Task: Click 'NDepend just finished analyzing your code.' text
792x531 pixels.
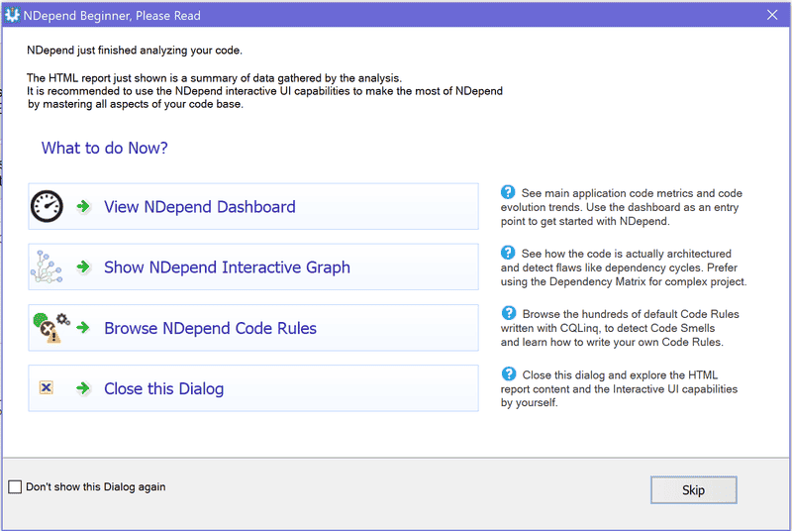Action: pyautogui.click(x=135, y=51)
